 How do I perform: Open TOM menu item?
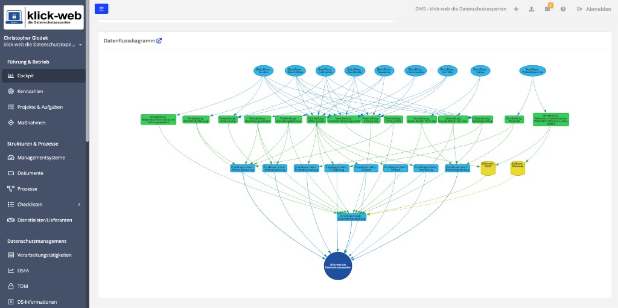[43, 286]
